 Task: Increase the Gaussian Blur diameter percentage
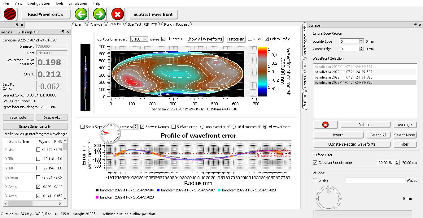pyautogui.click(x=397, y=161)
